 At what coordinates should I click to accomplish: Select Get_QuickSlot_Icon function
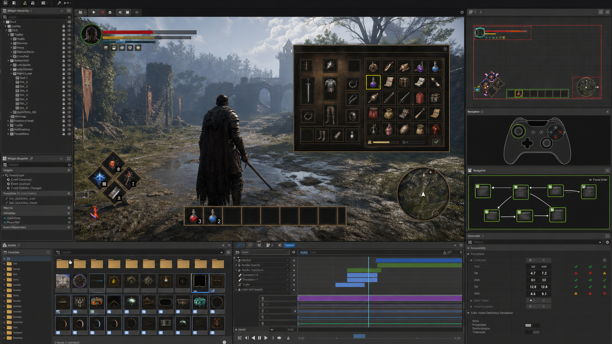coord(22,198)
